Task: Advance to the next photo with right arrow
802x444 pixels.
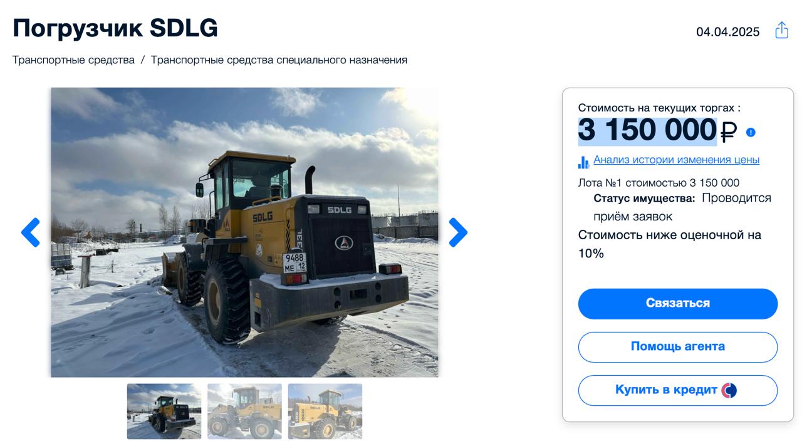Action: coord(458,232)
